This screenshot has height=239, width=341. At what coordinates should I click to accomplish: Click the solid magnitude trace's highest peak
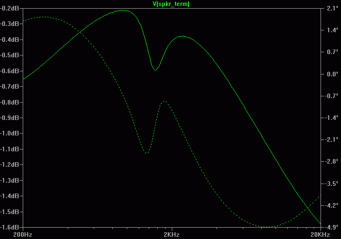(123, 10)
